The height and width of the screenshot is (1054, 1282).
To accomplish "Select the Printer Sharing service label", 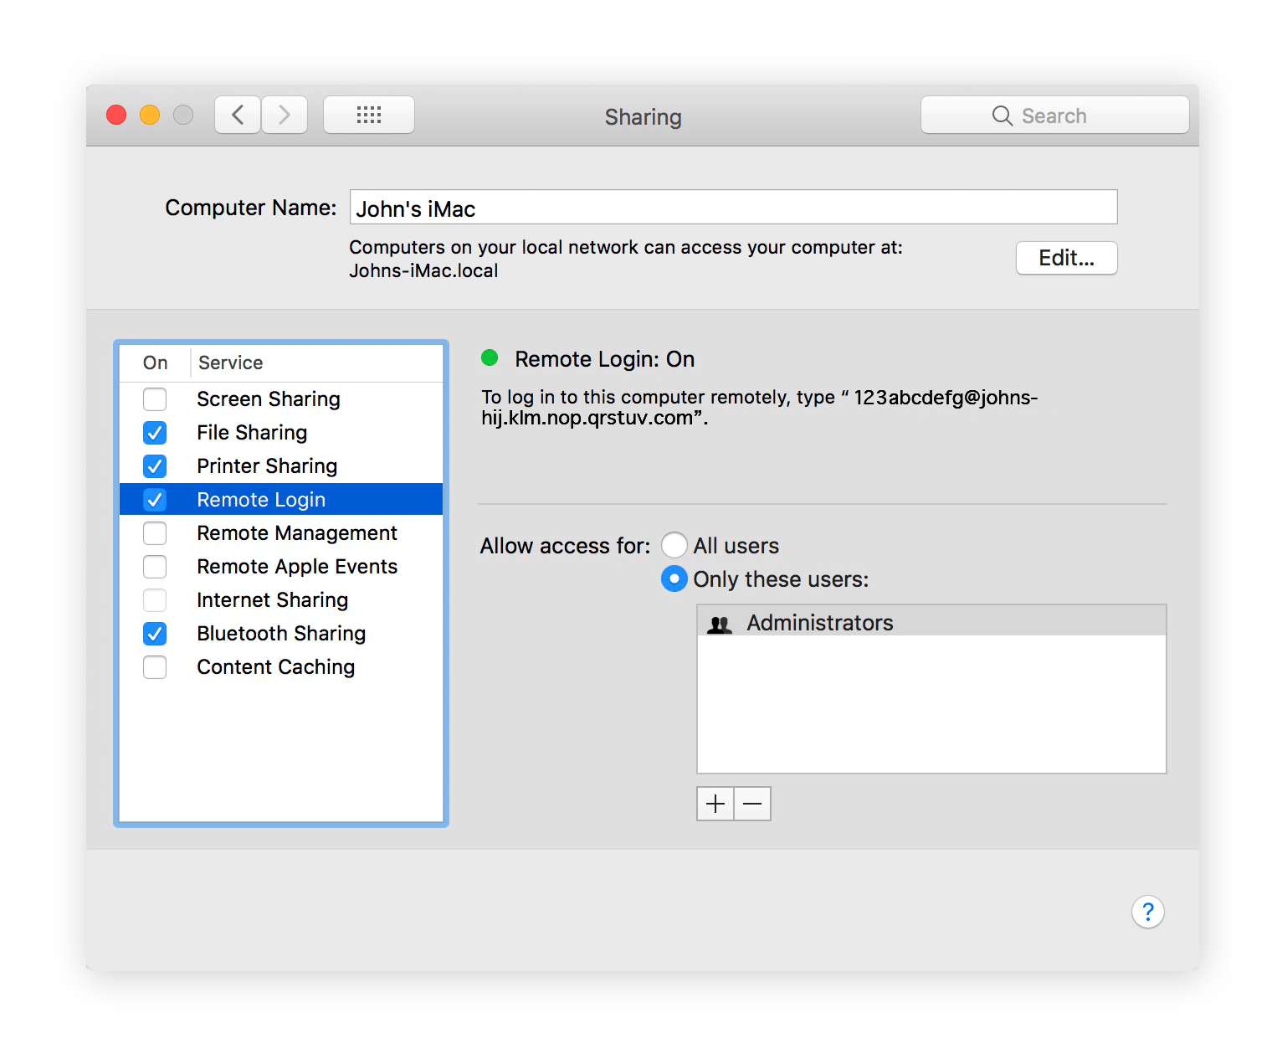I will (267, 466).
